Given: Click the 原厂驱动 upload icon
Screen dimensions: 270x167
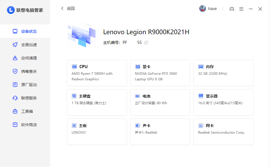Looking at the screenshot, I should (15, 85).
